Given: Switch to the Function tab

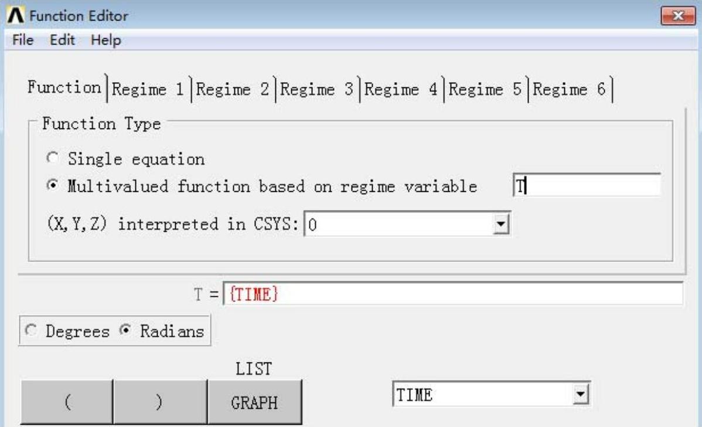Looking at the screenshot, I should tap(64, 89).
